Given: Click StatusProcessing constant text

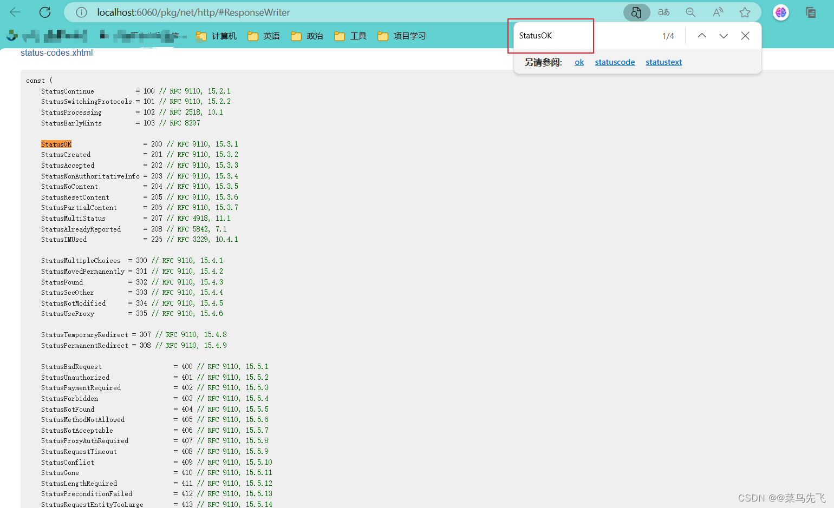Looking at the screenshot, I should [x=71, y=112].
